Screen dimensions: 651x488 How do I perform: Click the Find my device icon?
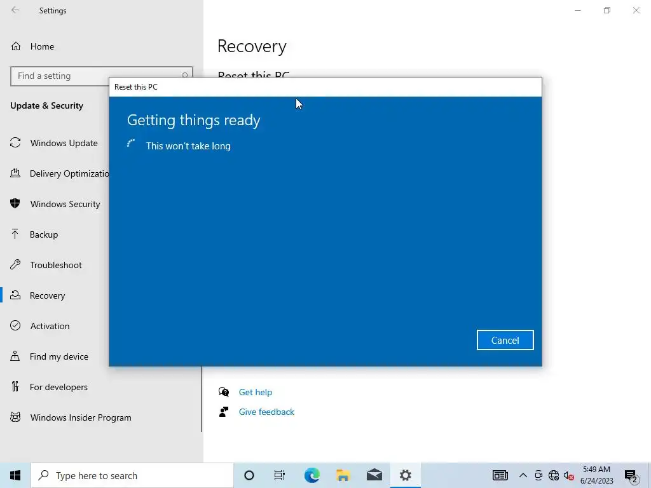(x=15, y=356)
